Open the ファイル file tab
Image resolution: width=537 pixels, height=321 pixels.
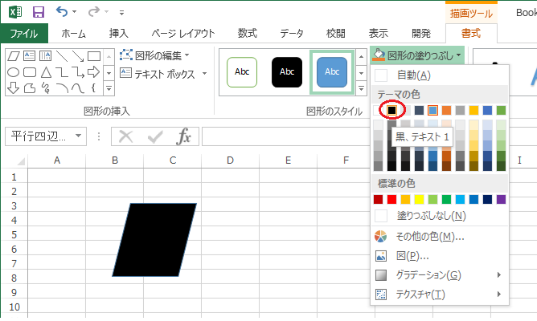tap(23, 34)
